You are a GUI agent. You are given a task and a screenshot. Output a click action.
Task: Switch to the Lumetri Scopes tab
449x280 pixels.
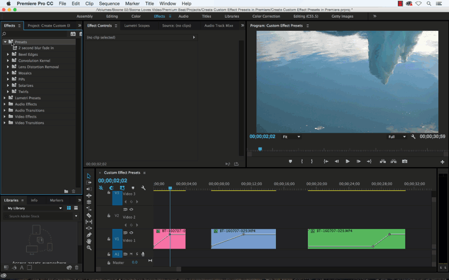(137, 26)
